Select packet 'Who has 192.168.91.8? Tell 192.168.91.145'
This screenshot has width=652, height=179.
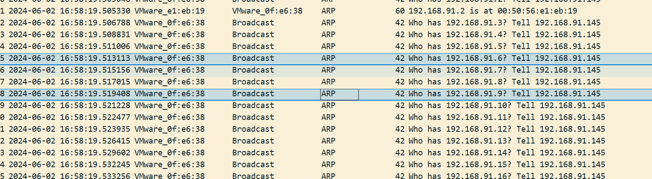[x=326, y=82]
